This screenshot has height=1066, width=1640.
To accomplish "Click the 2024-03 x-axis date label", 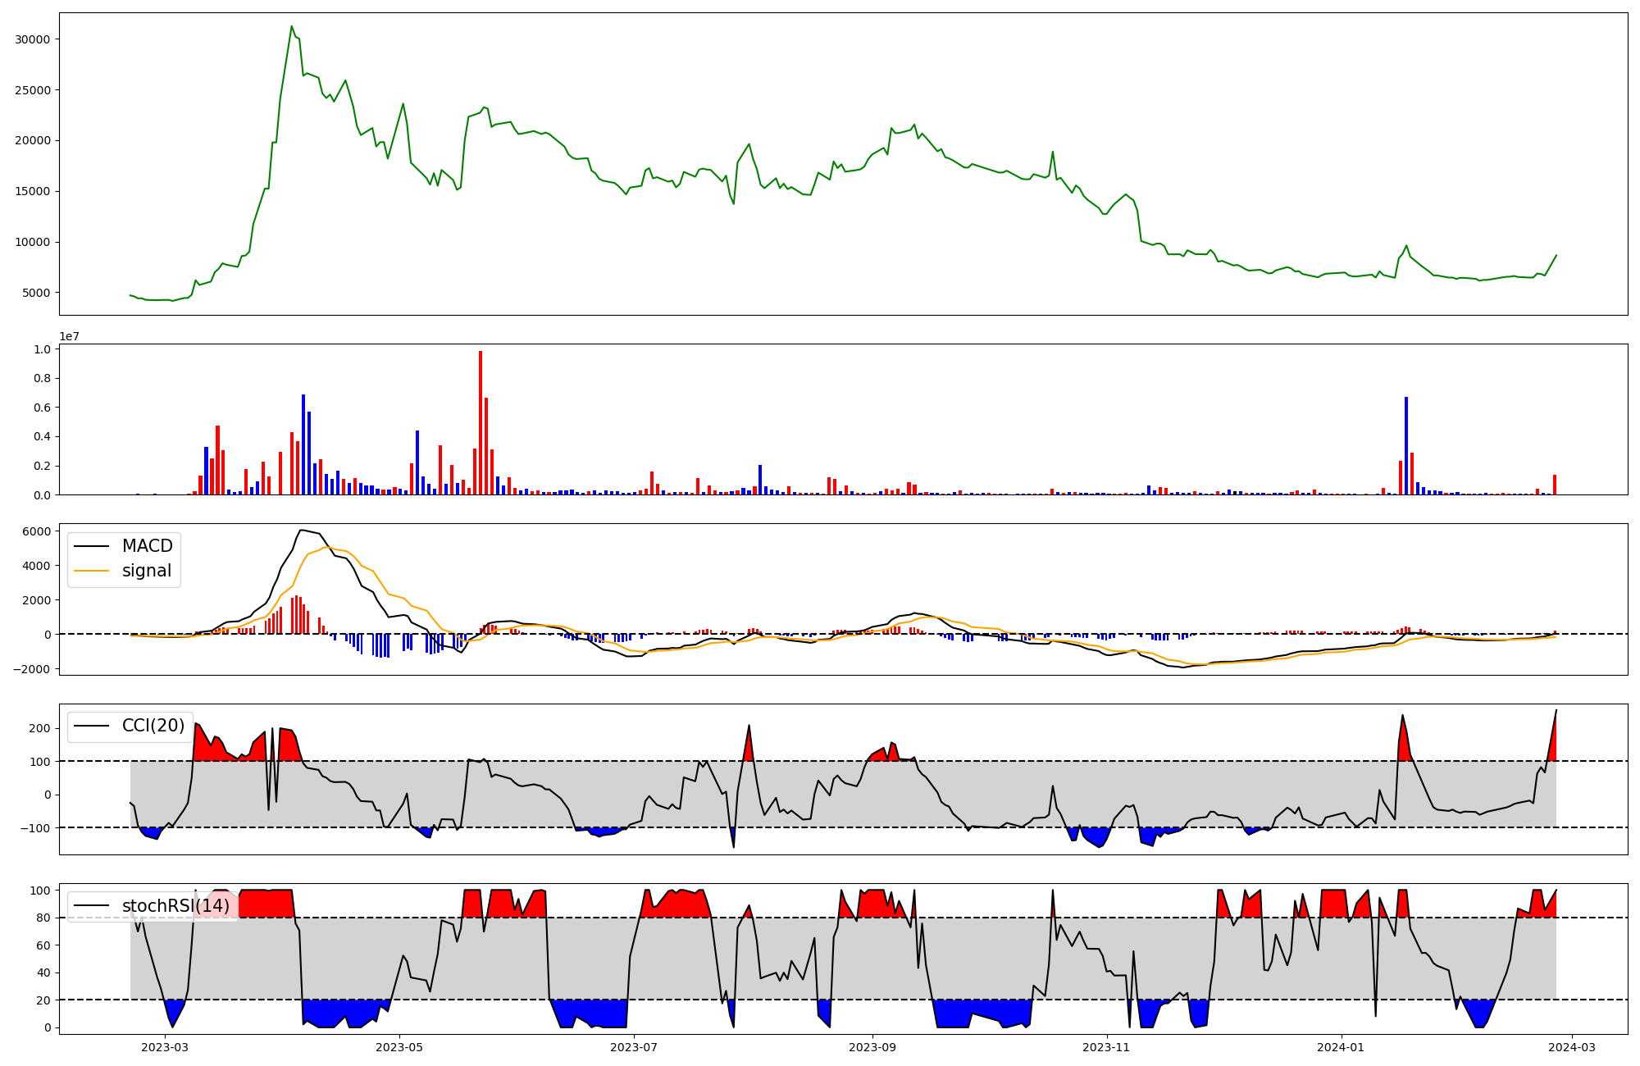I will (1572, 1047).
